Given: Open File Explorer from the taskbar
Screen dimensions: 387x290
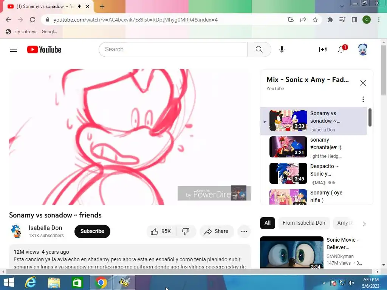Looking at the screenshot, I should [x=54, y=282].
